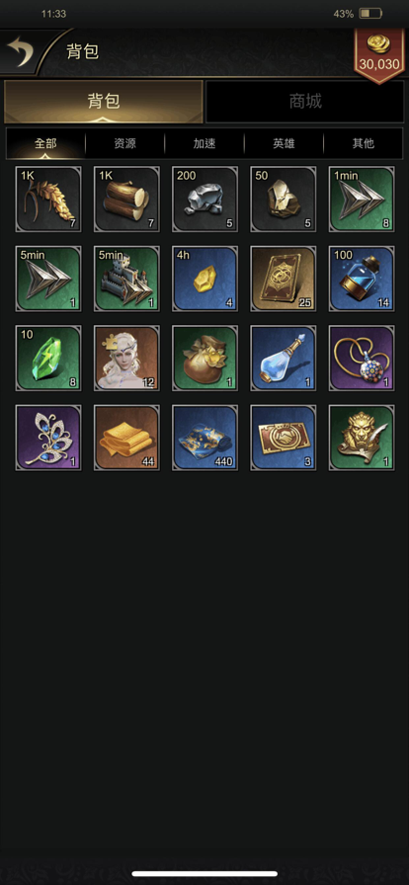Filter items by 加速 category
Screen dimensions: 409x885
pyautogui.click(x=204, y=143)
